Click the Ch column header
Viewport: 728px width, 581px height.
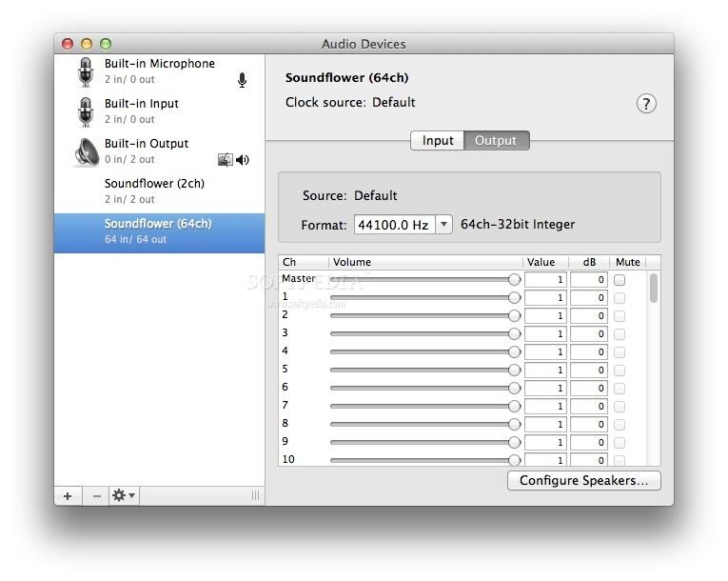coord(304,262)
